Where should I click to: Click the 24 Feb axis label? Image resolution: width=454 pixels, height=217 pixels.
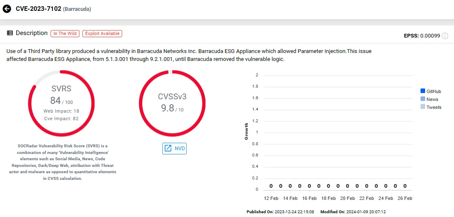(x=386, y=198)
